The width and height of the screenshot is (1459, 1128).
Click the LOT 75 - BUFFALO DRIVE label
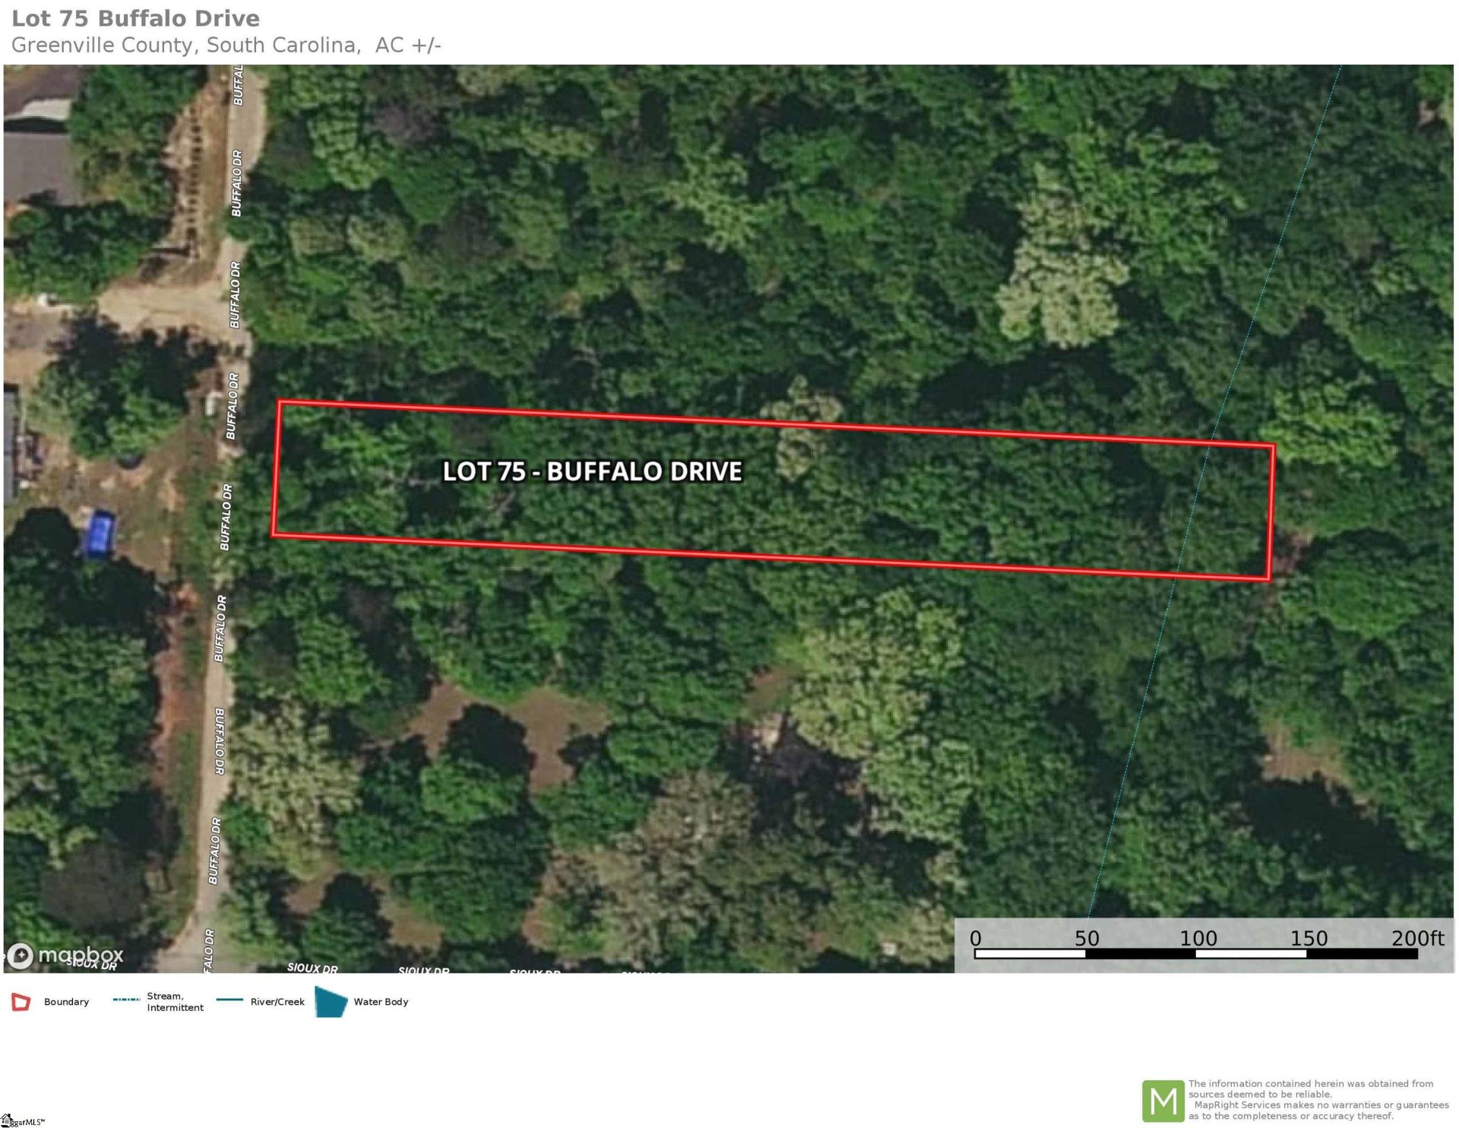pos(592,471)
